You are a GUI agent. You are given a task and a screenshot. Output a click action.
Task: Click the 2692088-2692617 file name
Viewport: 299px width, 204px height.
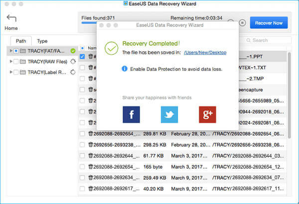[x=117, y=189]
